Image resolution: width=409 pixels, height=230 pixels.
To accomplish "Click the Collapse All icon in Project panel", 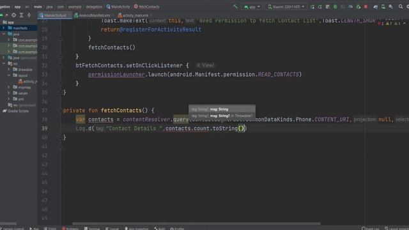I will [x=29, y=15].
